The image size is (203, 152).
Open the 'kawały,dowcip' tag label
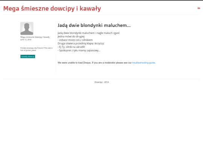tap(28, 56)
